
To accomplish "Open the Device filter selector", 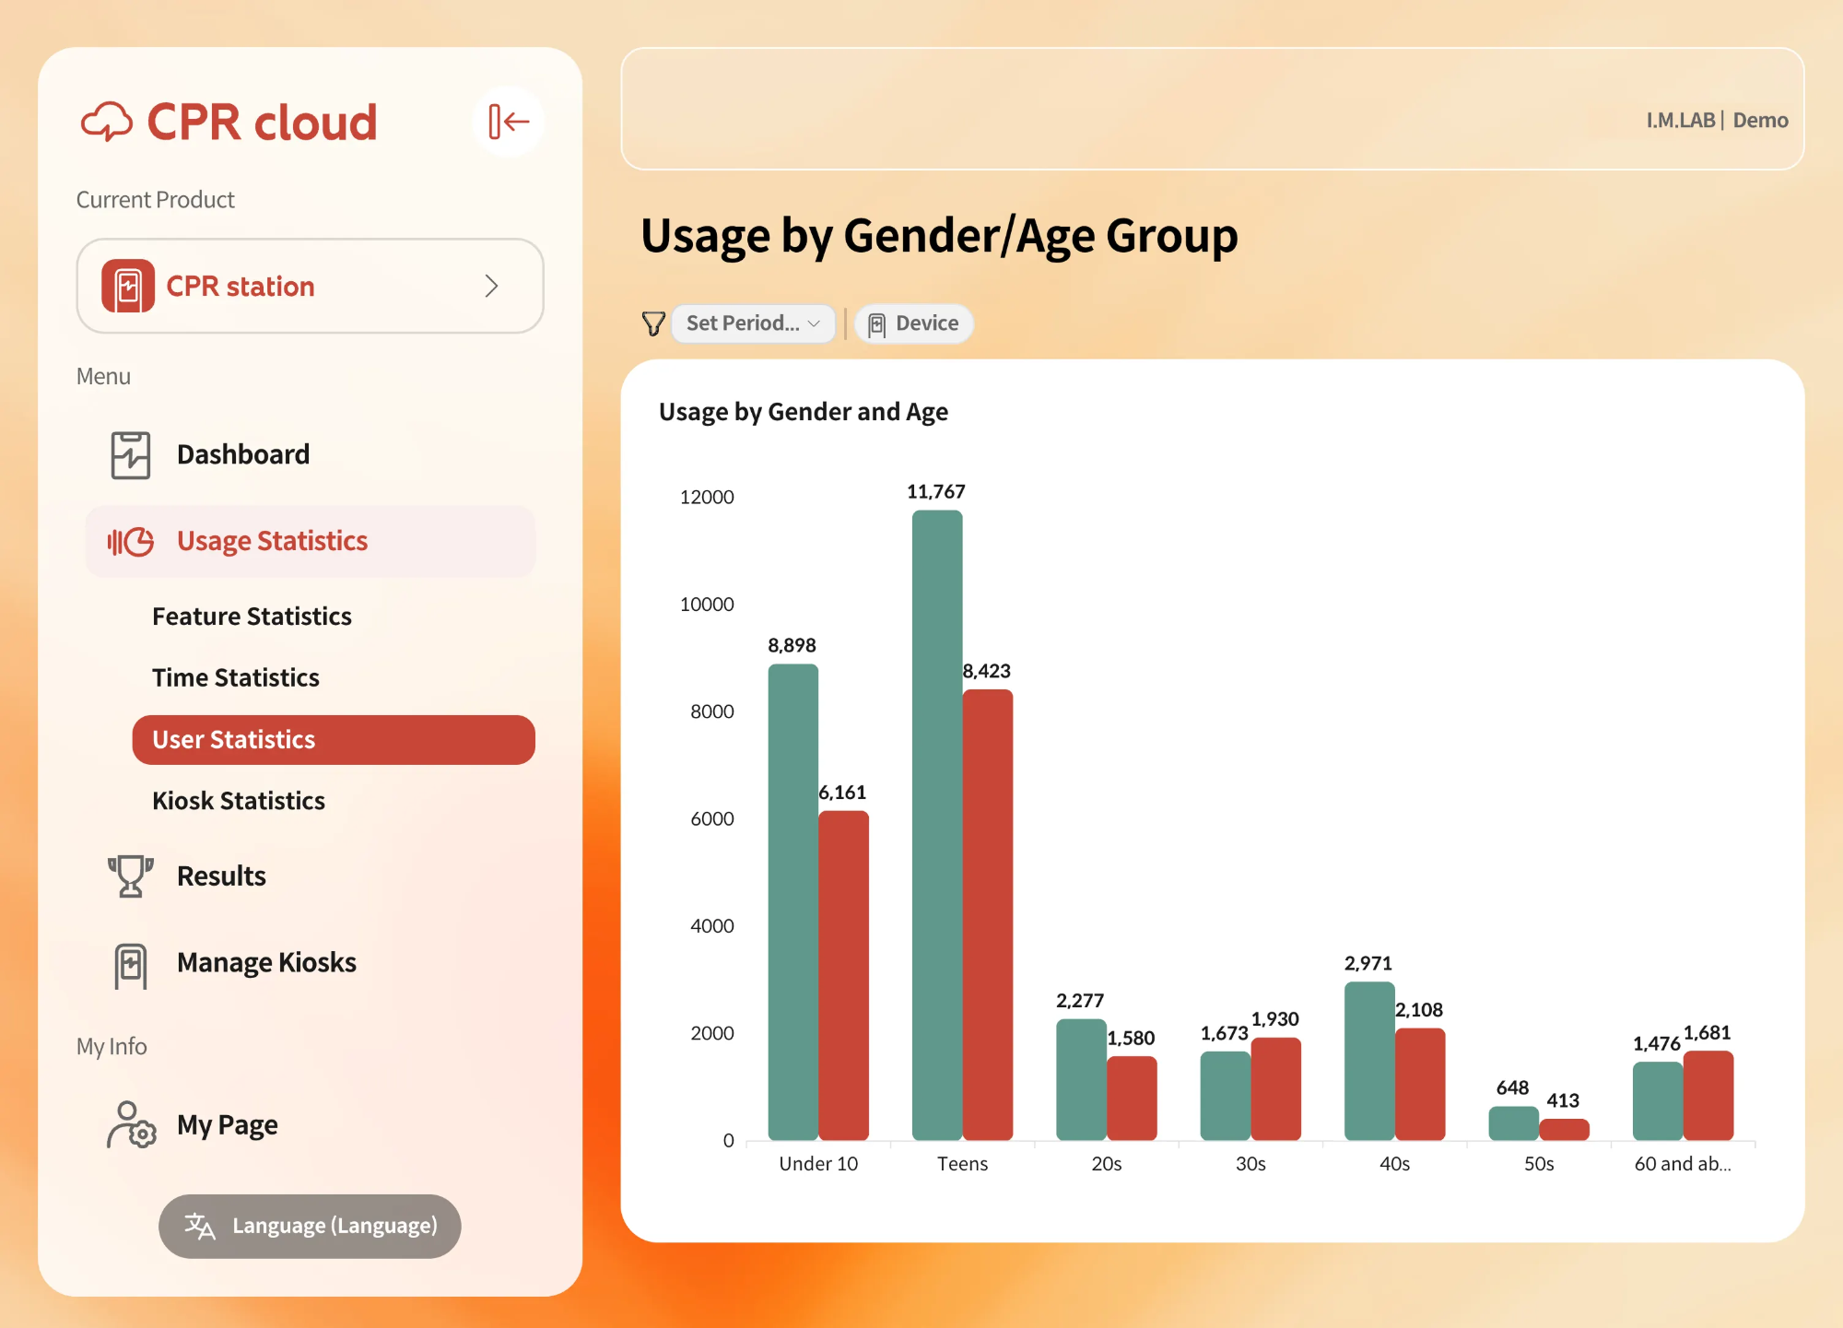I will pos(913,323).
